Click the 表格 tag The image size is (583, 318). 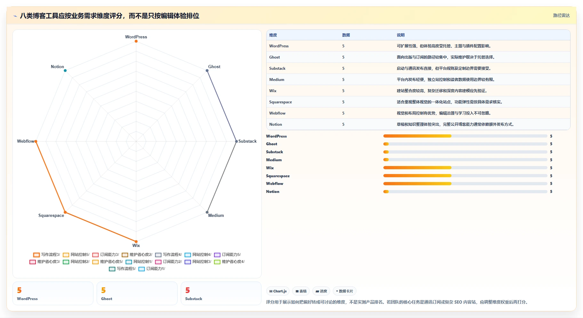click(x=301, y=291)
